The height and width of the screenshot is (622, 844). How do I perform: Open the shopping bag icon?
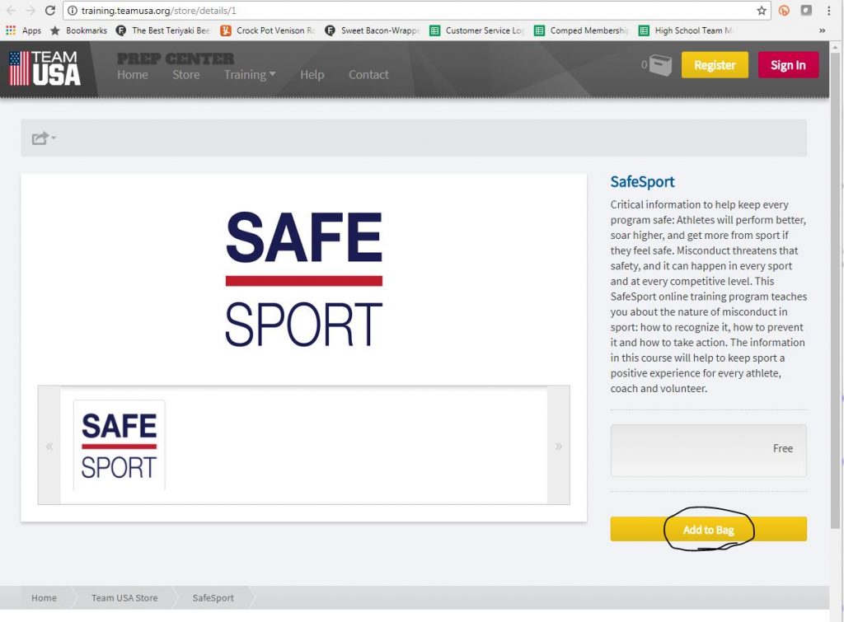pos(660,65)
